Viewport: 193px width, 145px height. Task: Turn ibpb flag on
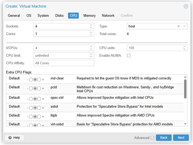point(39,117)
